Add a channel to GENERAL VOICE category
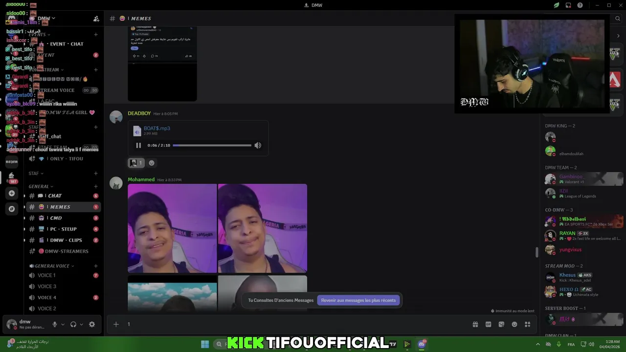 96,266
